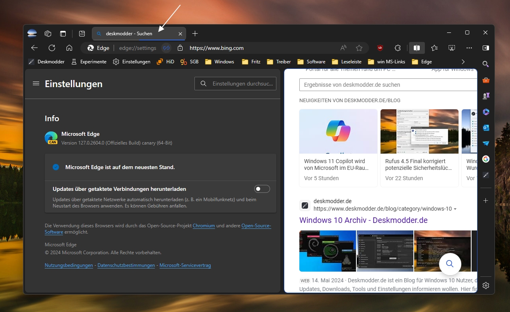Click the address bar URL https://www.bing.com
Image resolution: width=510 pixels, height=312 pixels.
point(217,48)
